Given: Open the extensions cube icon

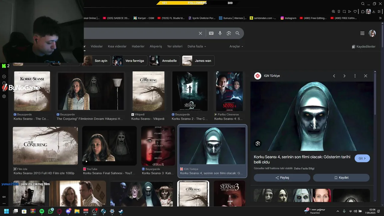Looking at the screenshot, I should click(363, 11).
